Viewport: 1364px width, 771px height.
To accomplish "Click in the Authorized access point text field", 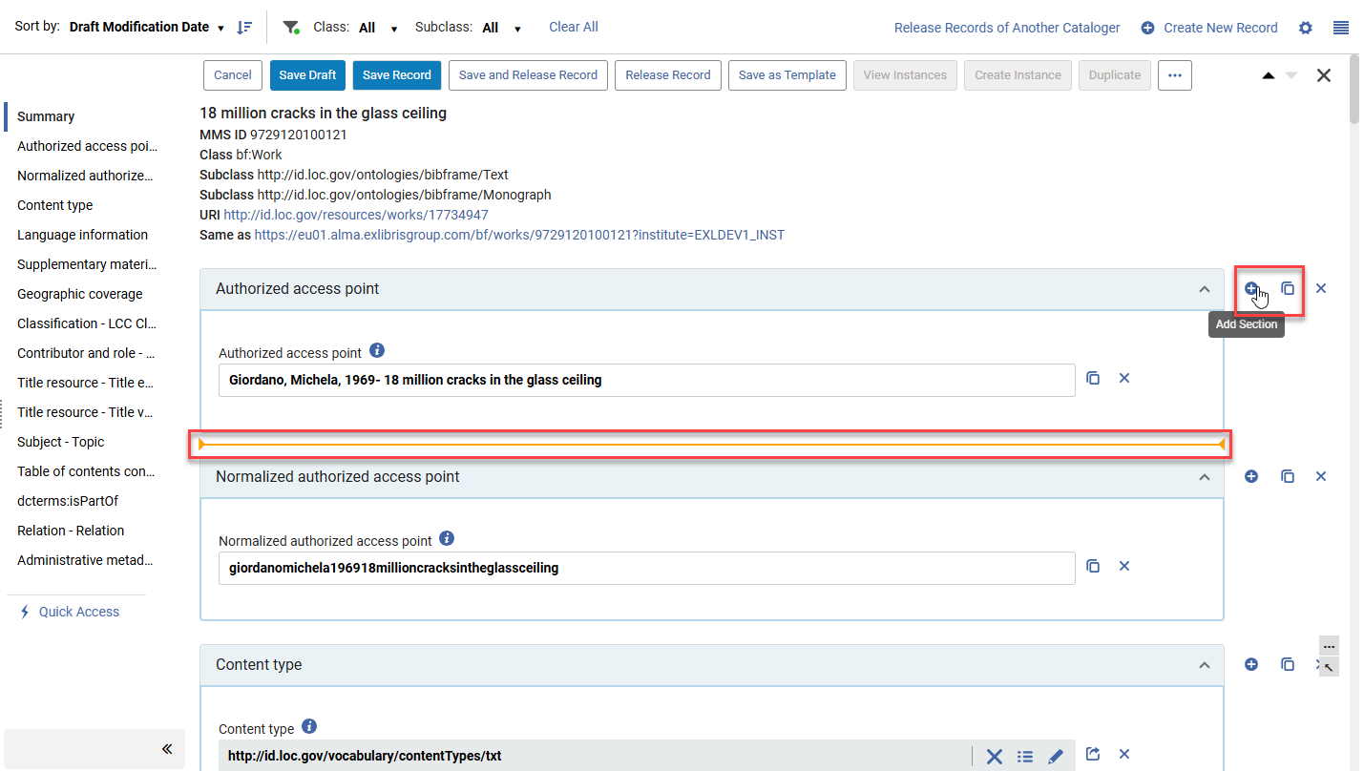I will [x=646, y=380].
